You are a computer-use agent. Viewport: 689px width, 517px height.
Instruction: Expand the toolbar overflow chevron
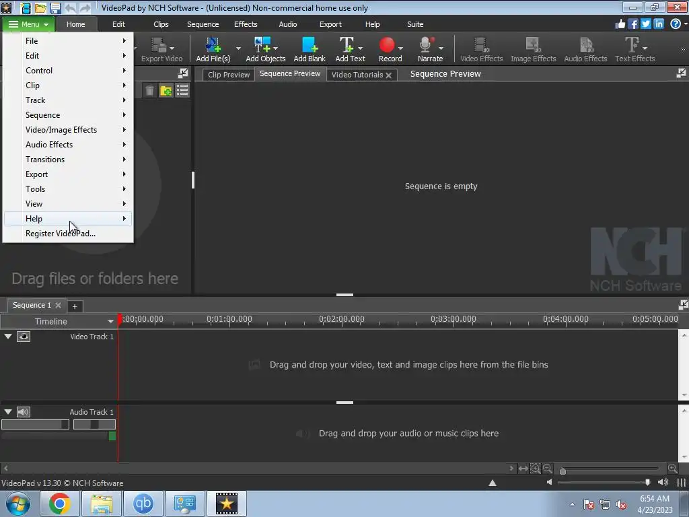pyautogui.click(x=683, y=49)
